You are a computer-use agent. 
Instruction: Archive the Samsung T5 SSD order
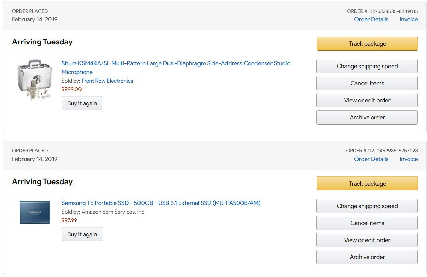tap(367, 257)
